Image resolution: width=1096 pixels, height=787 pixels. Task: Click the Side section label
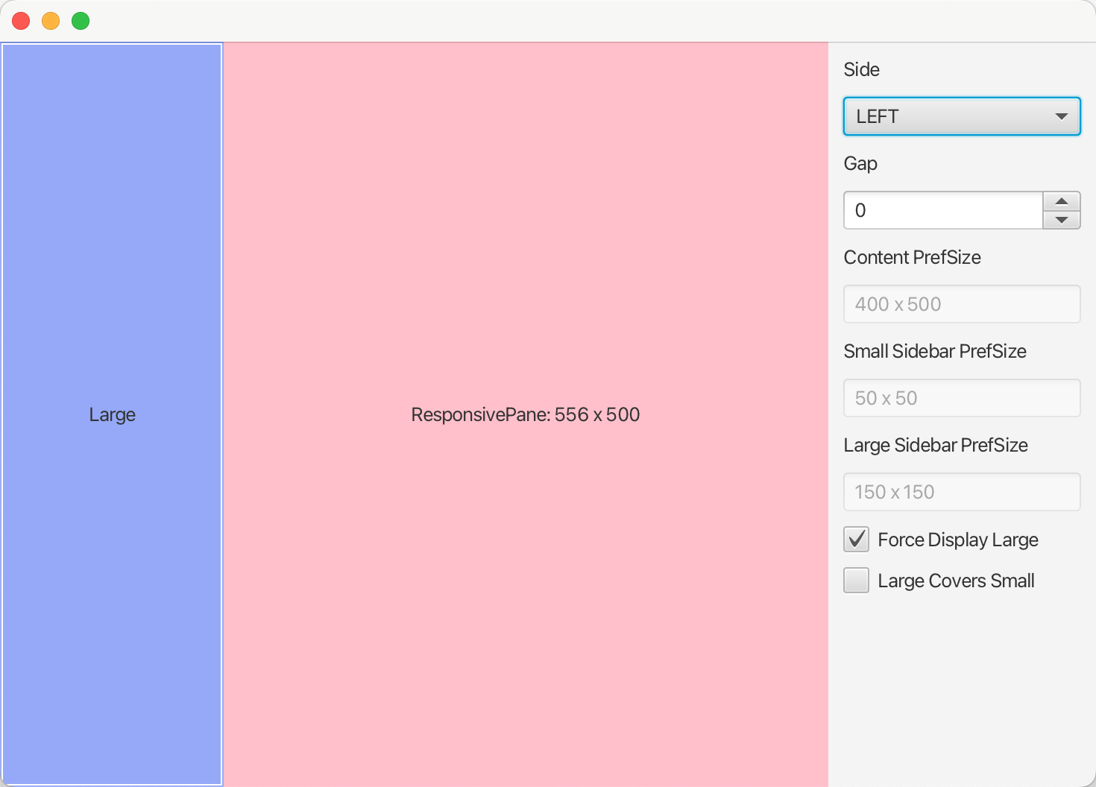(x=861, y=69)
